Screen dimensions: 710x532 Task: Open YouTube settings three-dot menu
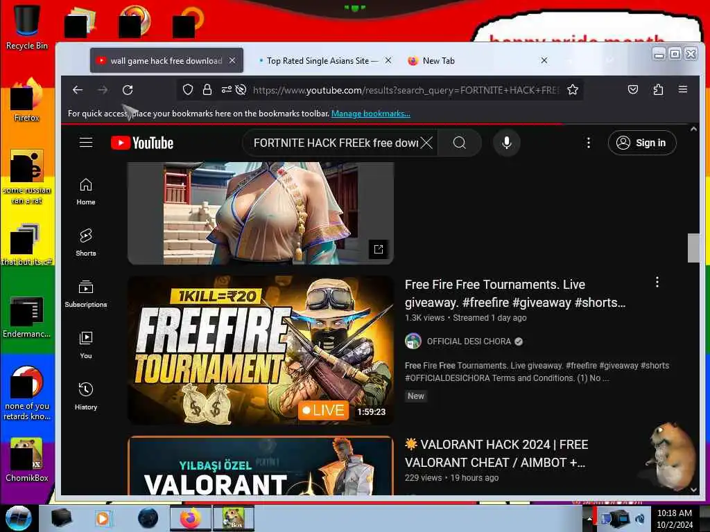pyautogui.click(x=588, y=143)
